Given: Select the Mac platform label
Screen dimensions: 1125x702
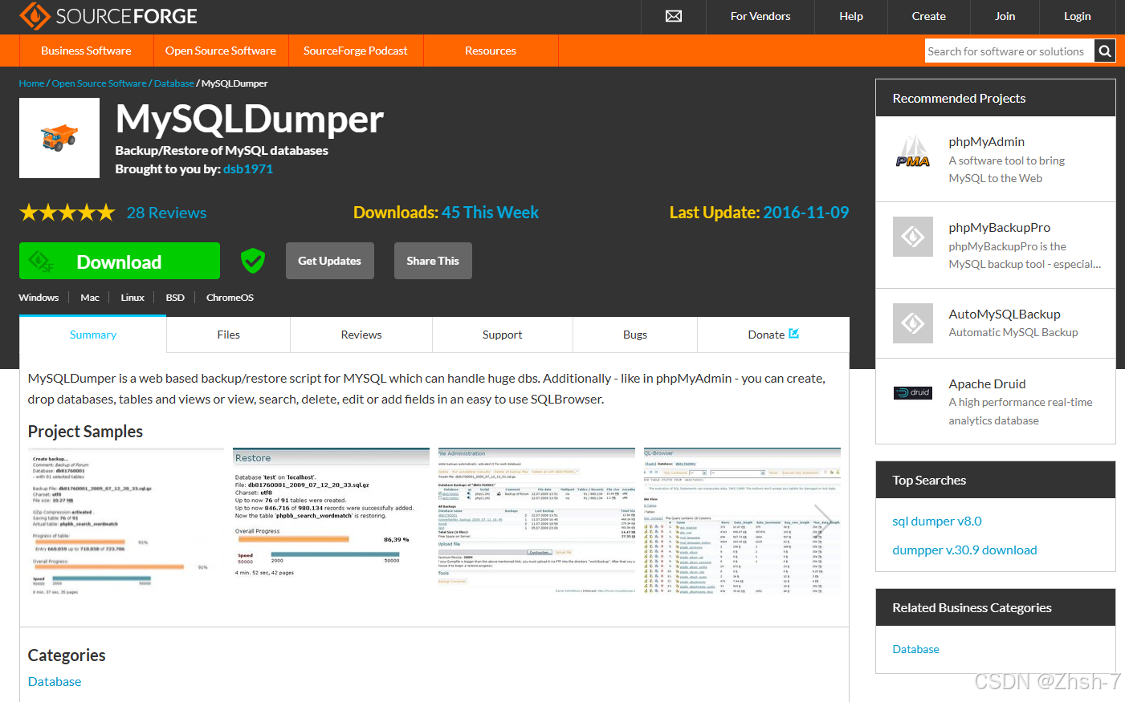Looking at the screenshot, I should pos(90,298).
